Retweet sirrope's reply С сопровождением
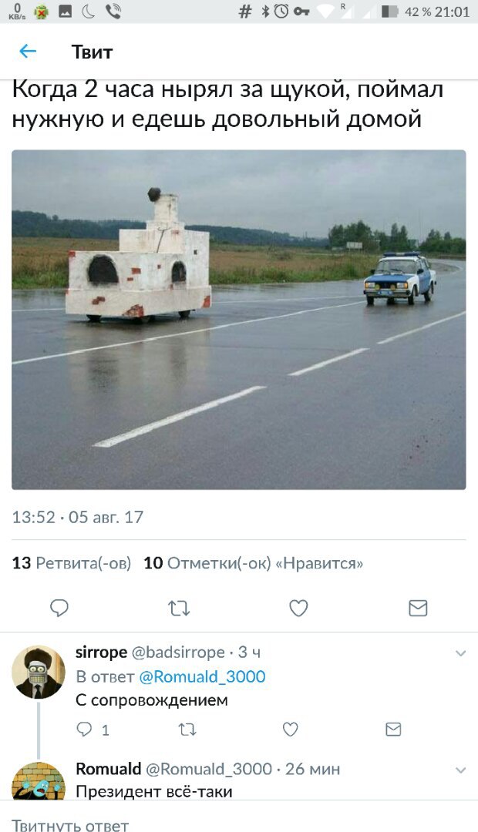This screenshot has width=478, height=832. (x=187, y=730)
